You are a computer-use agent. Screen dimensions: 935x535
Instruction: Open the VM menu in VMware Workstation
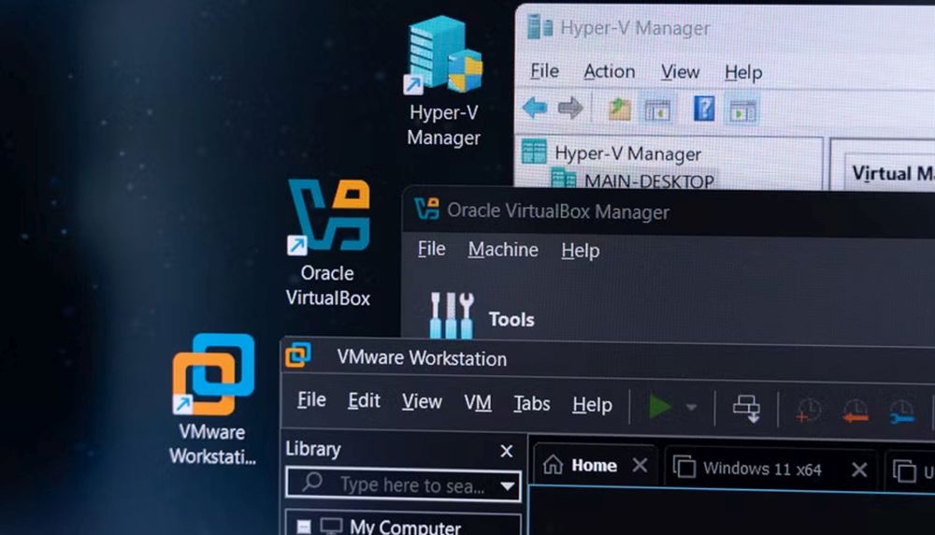(477, 403)
